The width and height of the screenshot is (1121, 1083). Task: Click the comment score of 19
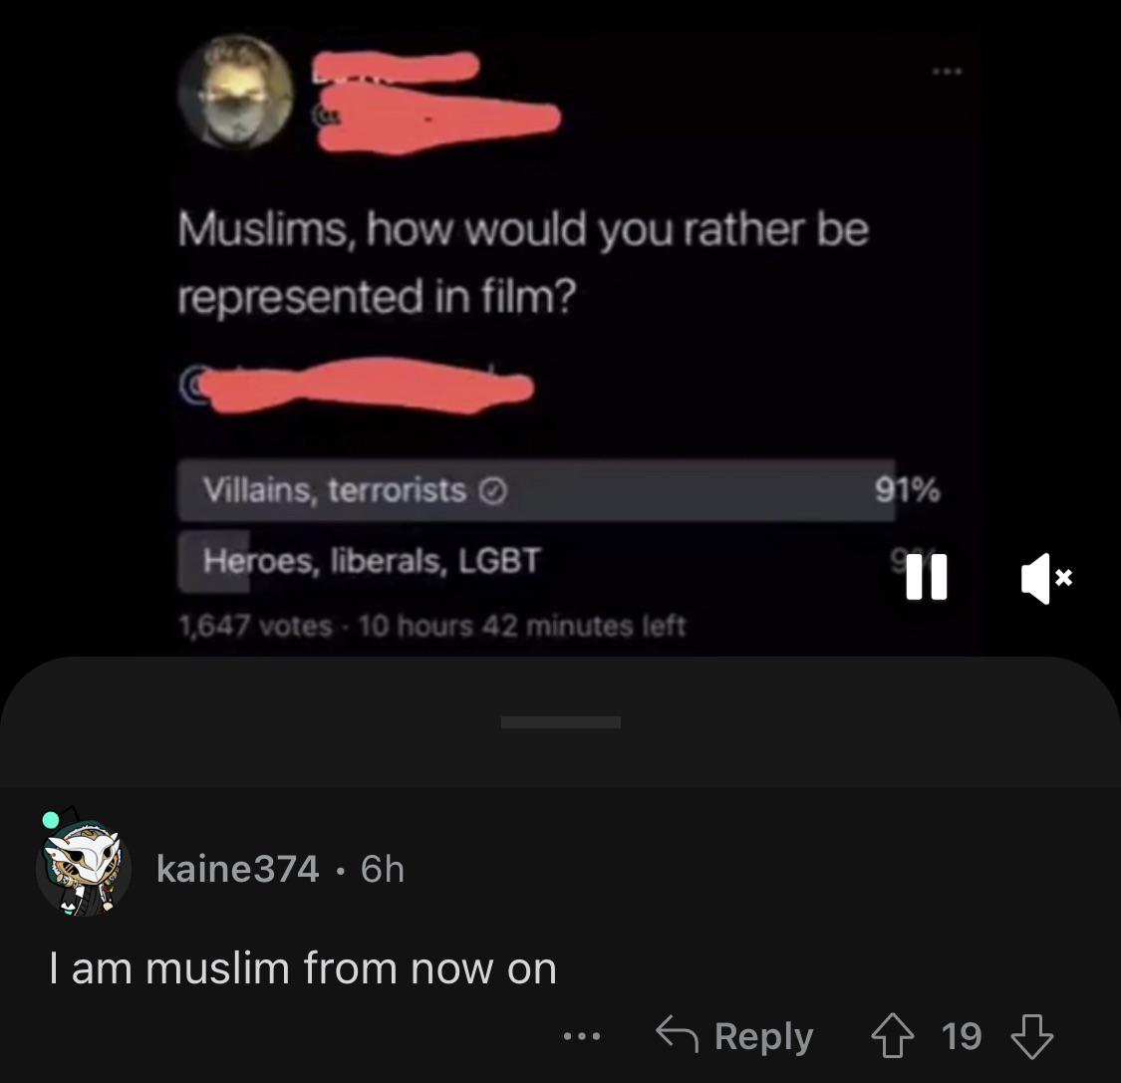(x=961, y=1036)
